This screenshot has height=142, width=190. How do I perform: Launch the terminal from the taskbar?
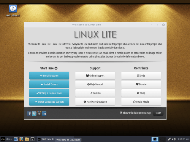point(32,139)
